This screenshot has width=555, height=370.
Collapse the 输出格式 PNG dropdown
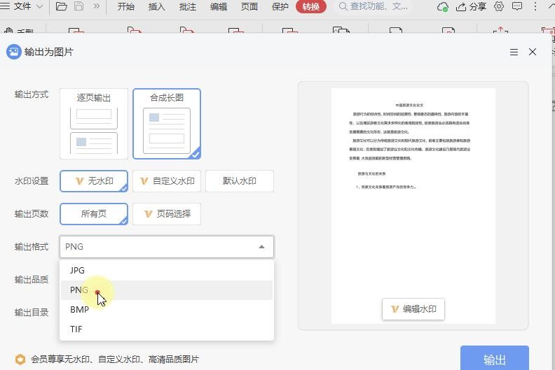(261, 247)
